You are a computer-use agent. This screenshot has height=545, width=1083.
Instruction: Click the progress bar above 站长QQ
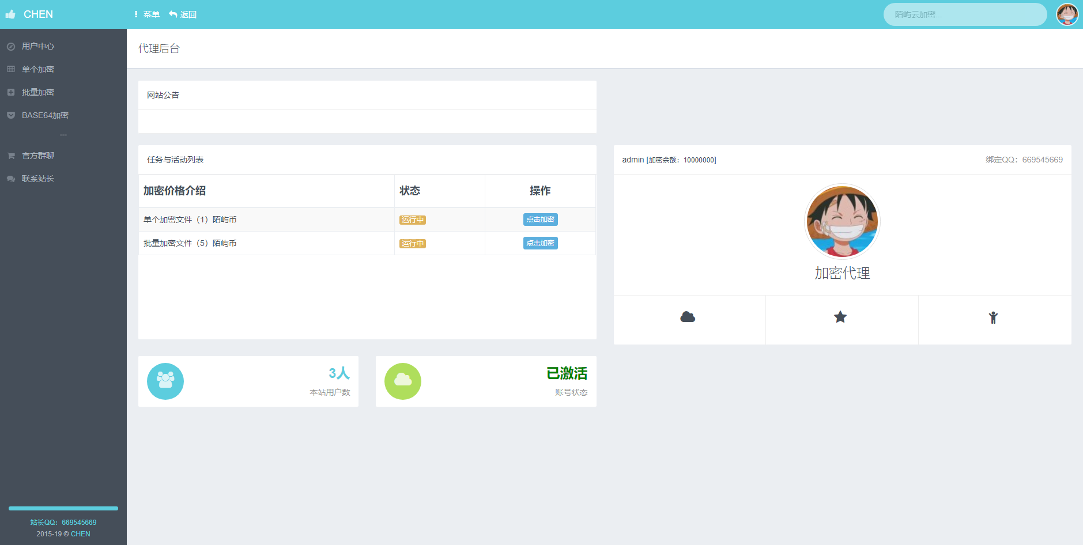[x=63, y=508]
